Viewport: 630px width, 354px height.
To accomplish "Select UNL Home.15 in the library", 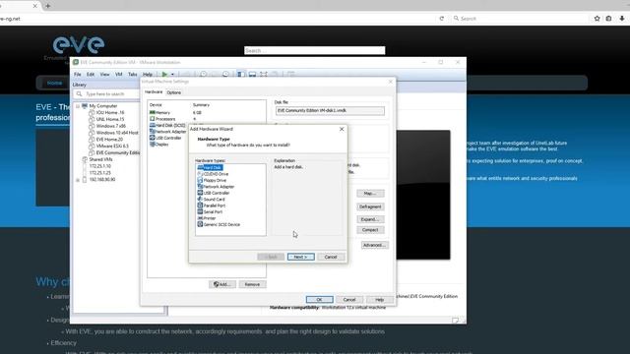I will pos(107,119).
